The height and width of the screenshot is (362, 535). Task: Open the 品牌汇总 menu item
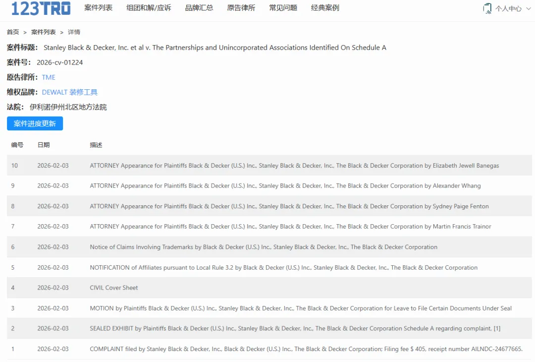(x=199, y=8)
